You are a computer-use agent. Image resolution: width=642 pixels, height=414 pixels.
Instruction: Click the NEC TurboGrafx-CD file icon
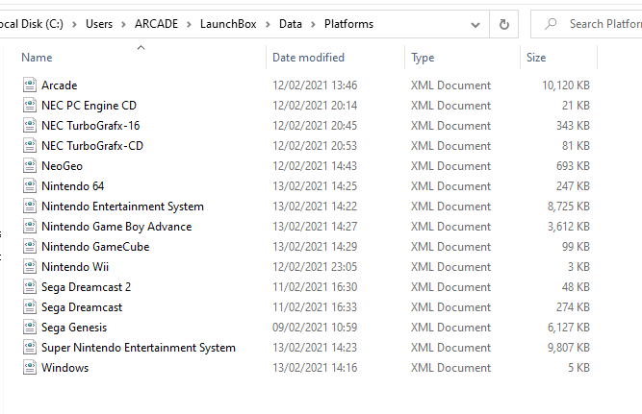coord(30,145)
